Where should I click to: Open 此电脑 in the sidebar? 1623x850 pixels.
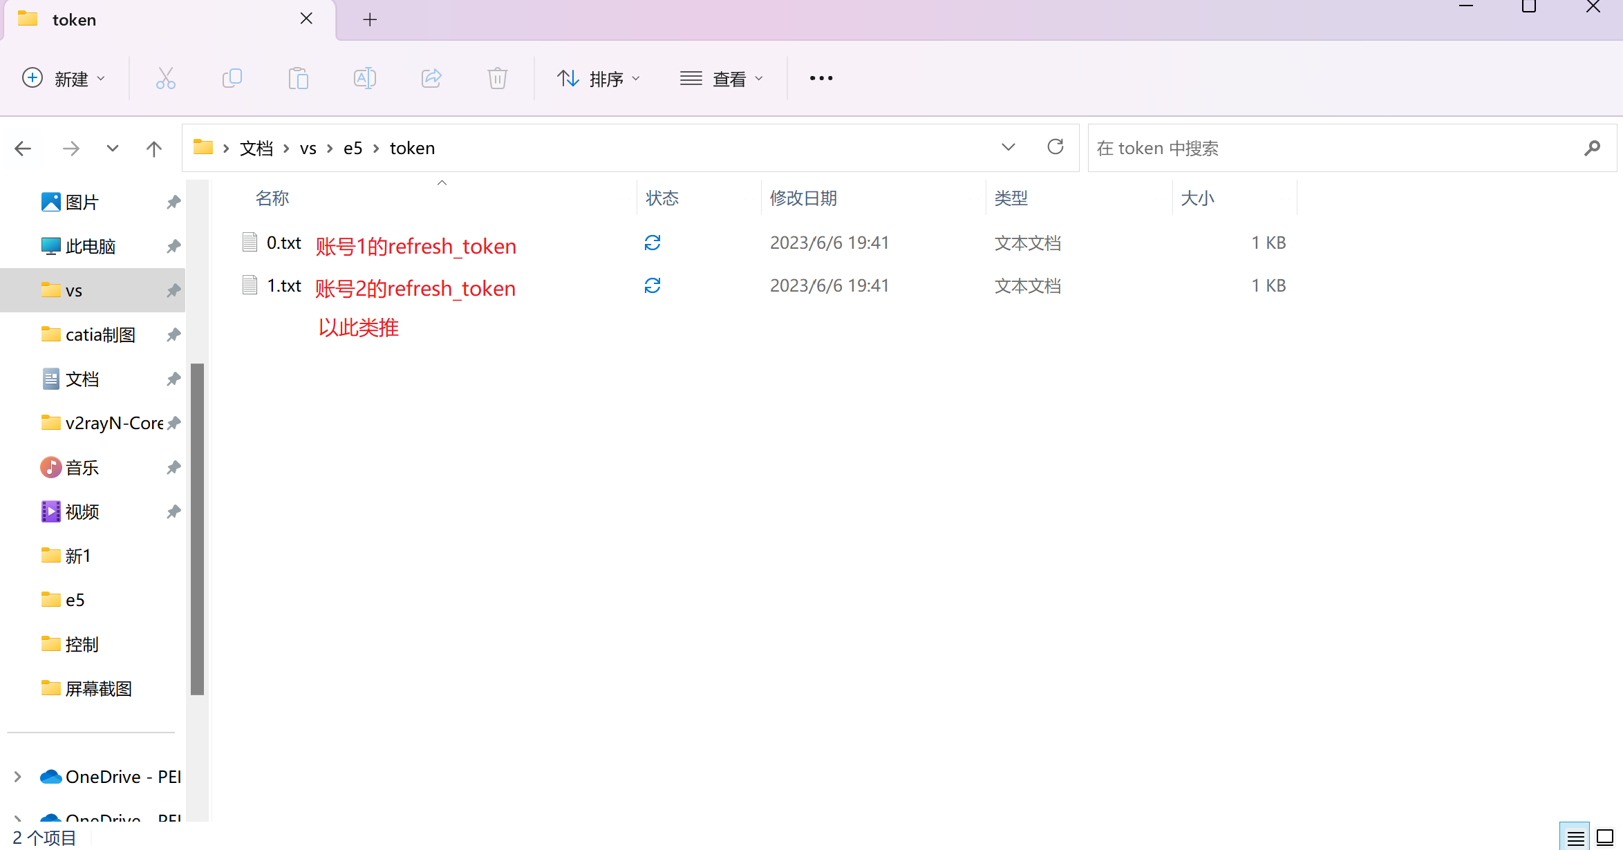91,246
